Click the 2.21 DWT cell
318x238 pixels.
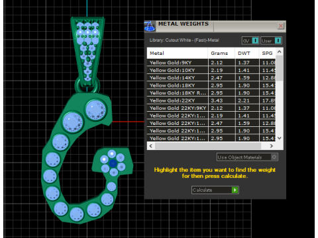pyautogui.click(x=247, y=100)
